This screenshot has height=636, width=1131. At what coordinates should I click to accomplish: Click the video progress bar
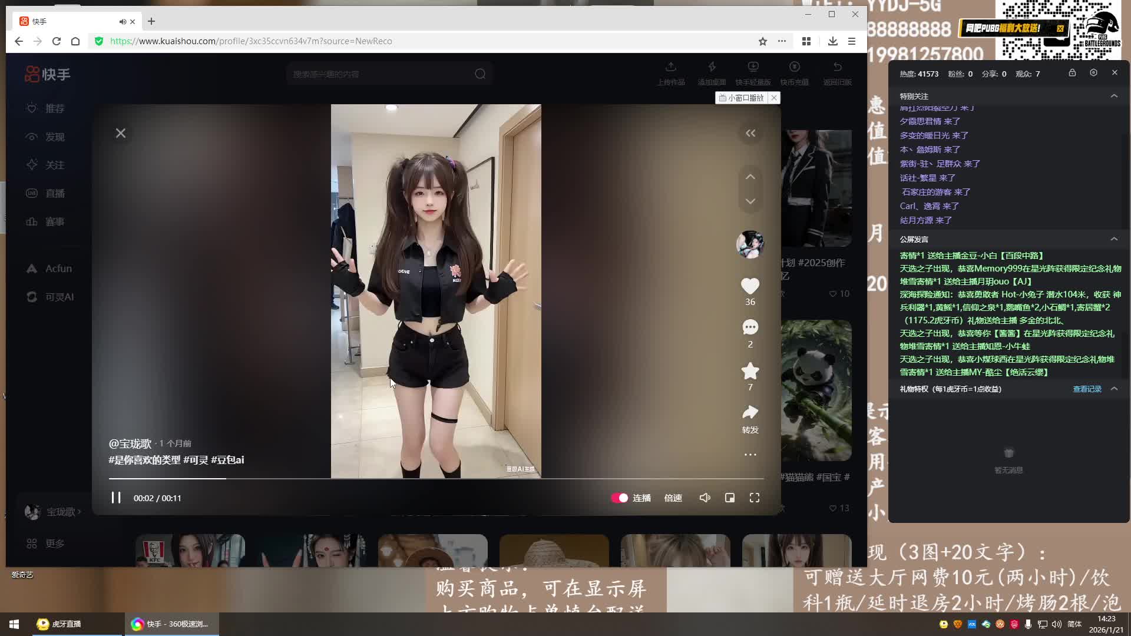click(436, 479)
